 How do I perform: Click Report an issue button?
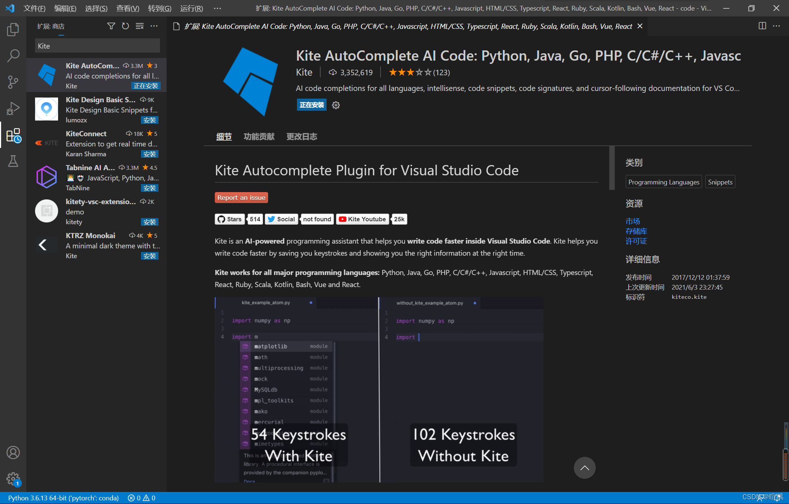(x=241, y=198)
